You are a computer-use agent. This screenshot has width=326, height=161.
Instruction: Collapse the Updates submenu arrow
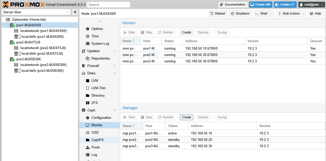point(115,51)
